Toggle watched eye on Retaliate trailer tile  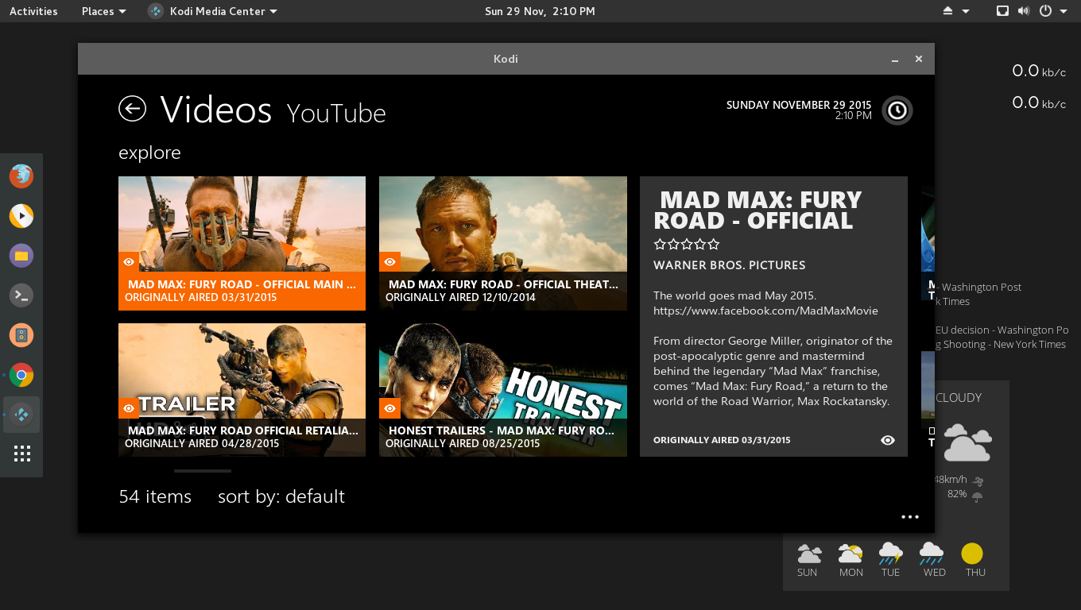point(128,408)
